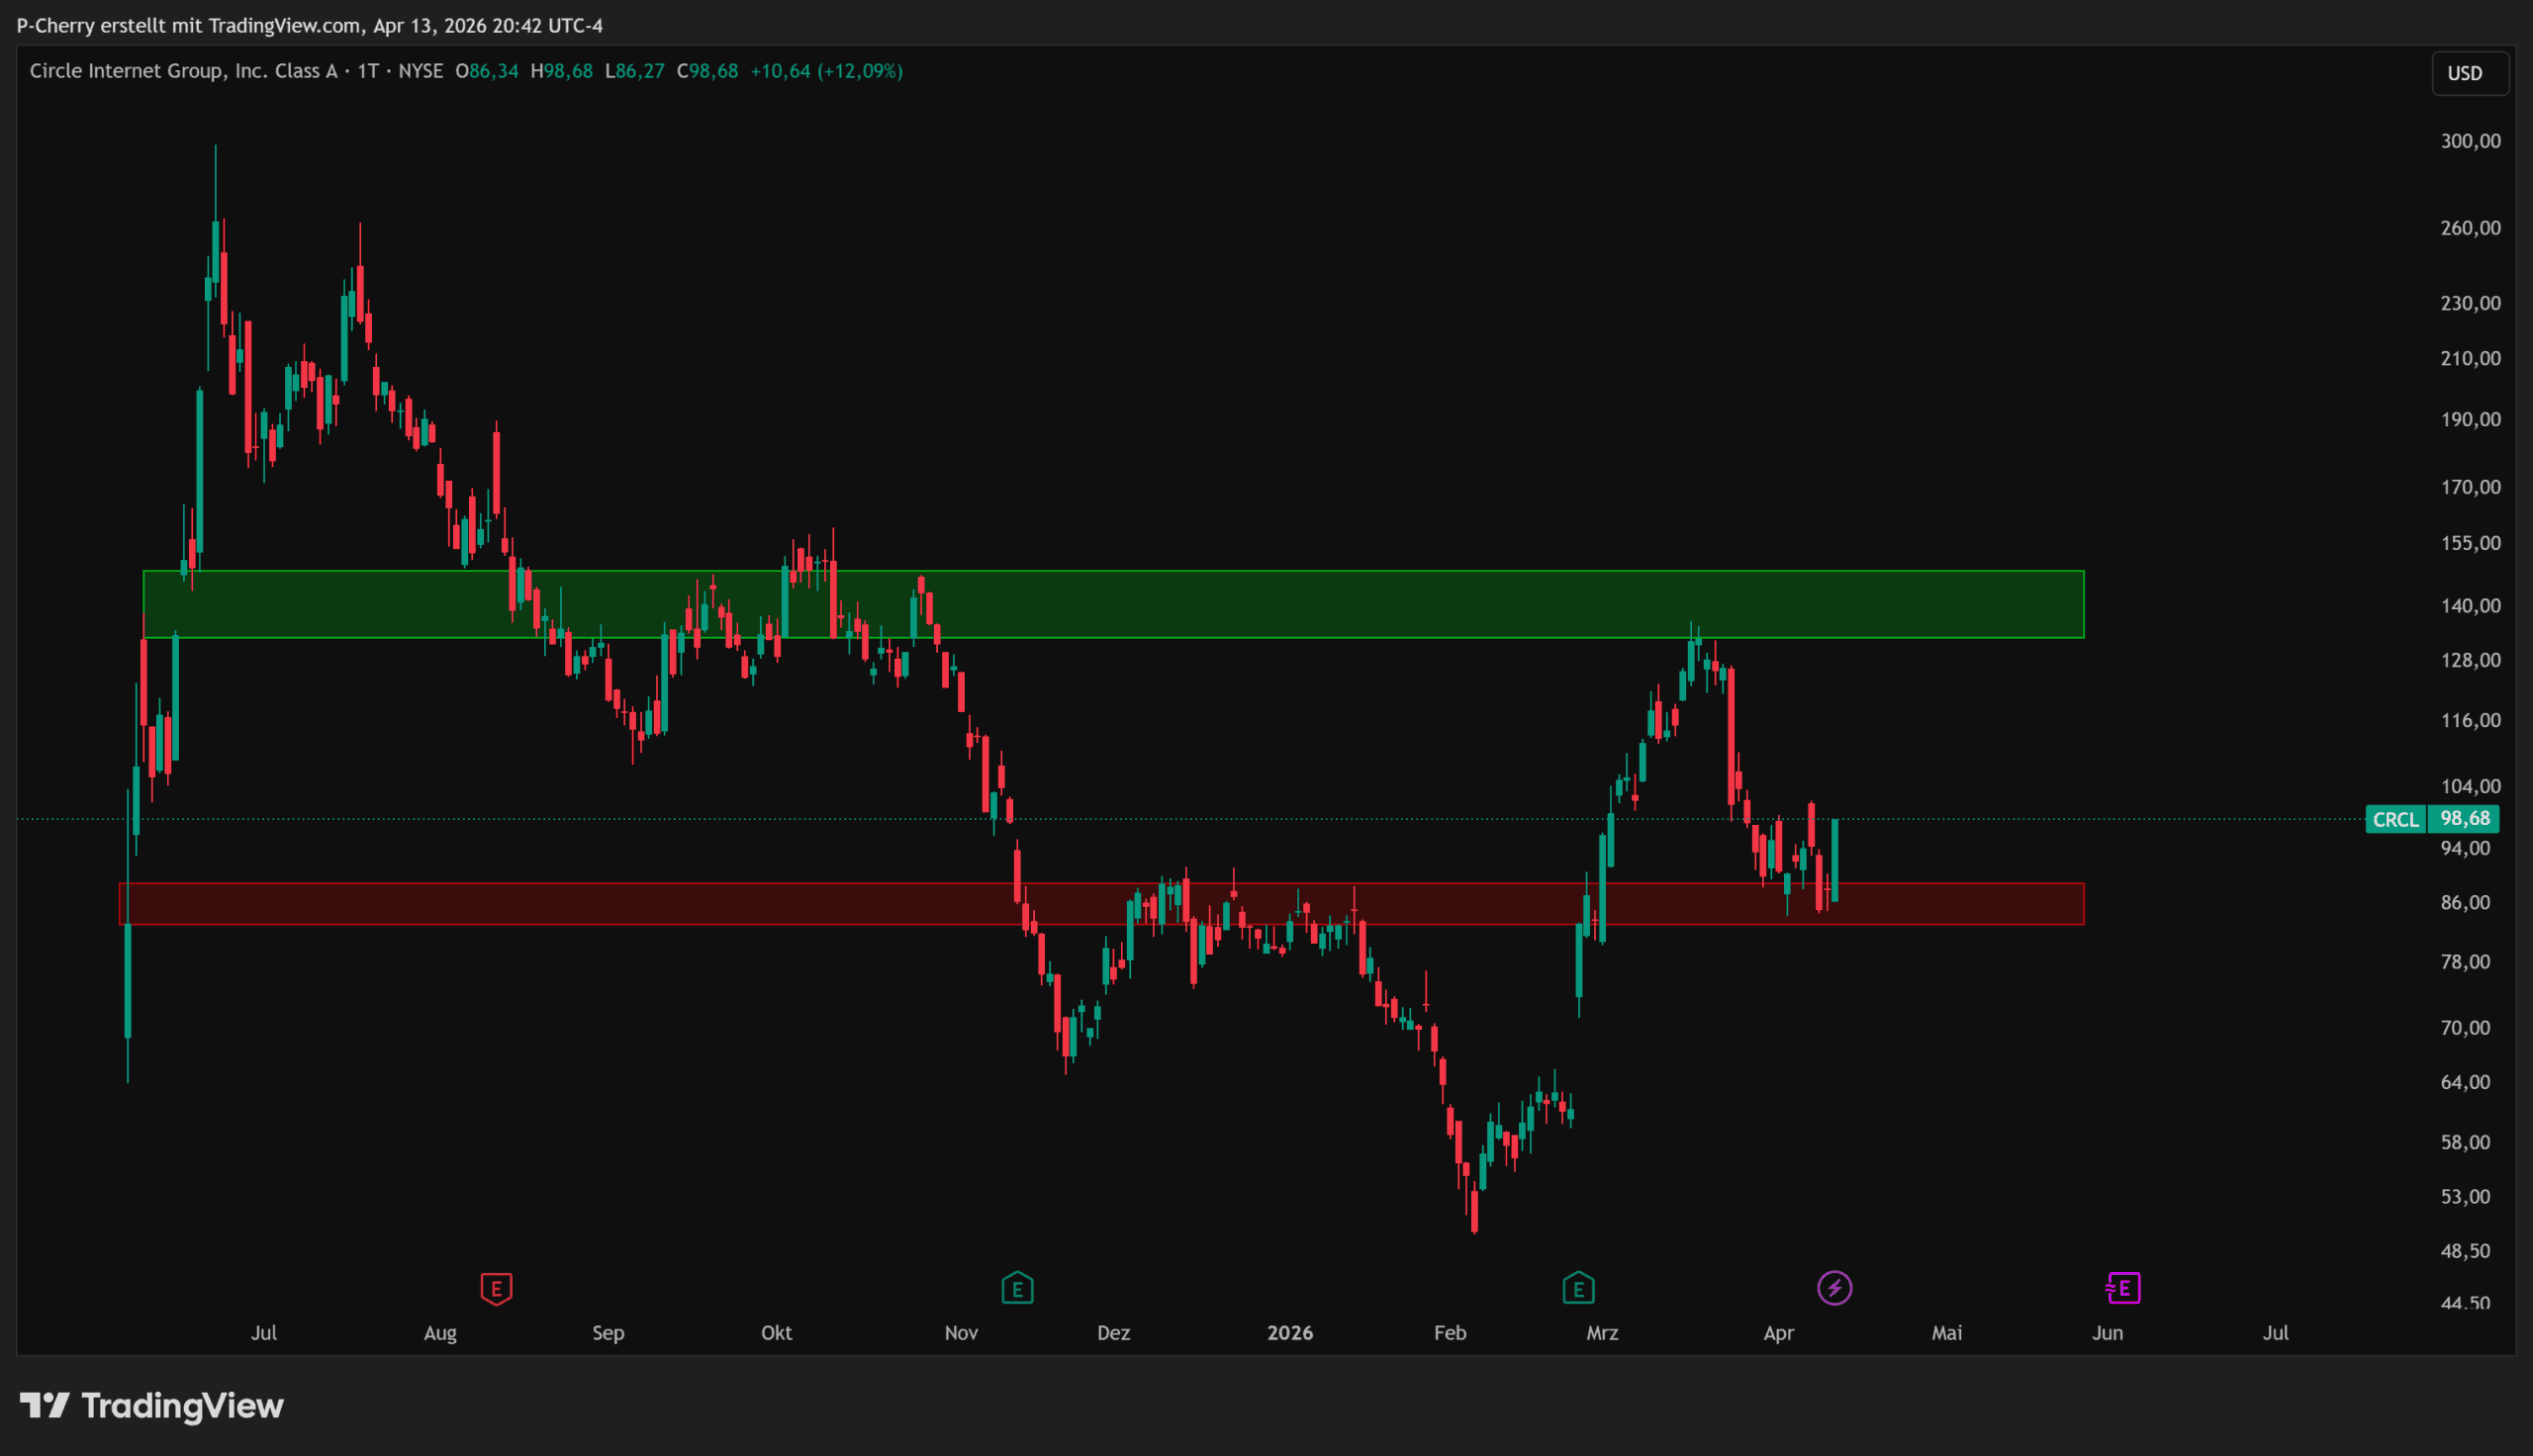Click the CRCL ticker tag on price axis

(x=2395, y=820)
